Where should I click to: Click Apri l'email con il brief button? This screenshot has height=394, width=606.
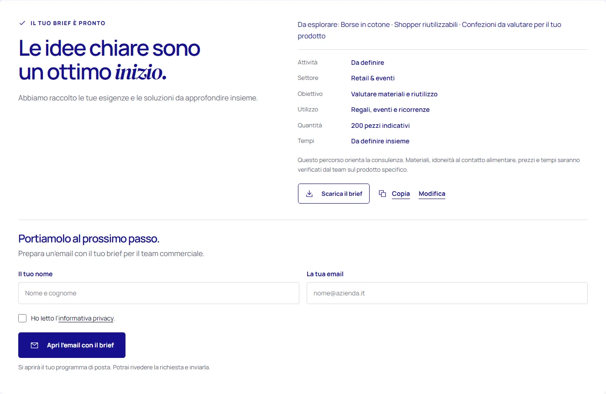point(72,345)
